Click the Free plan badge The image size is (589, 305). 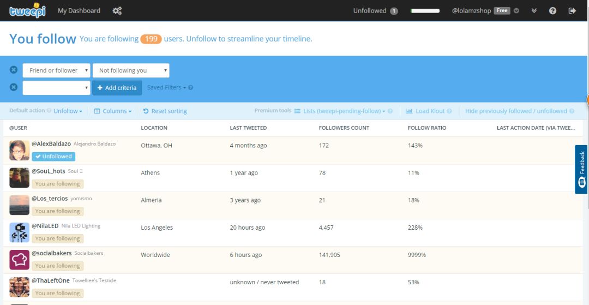502,10
